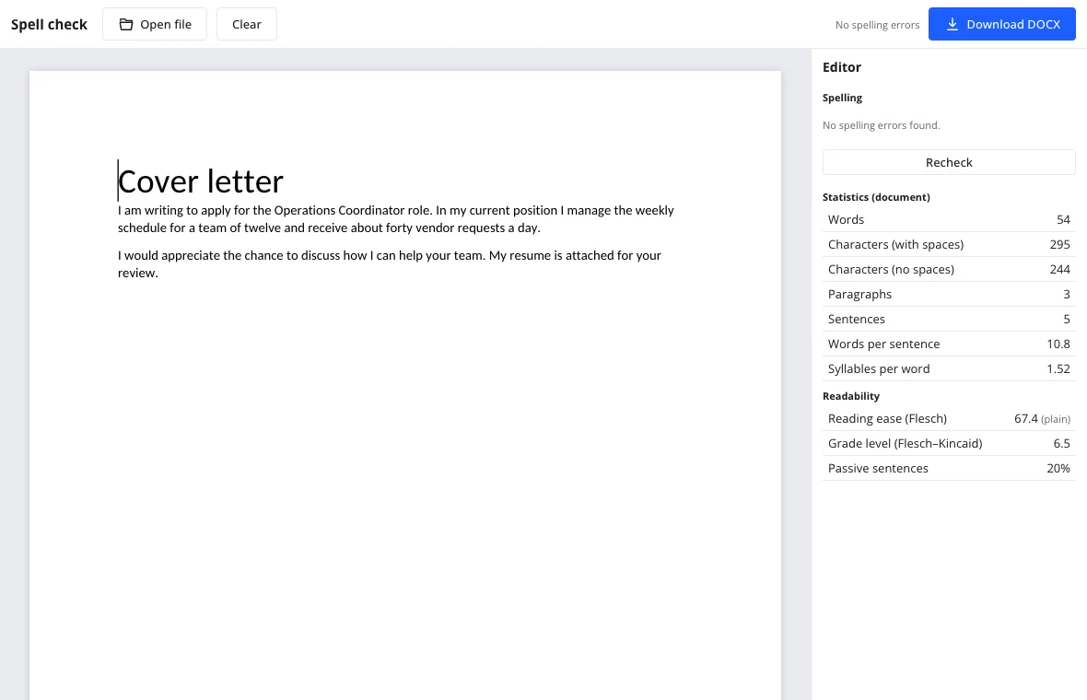Click the paragraph starting 'I am writing to apply'
This screenshot has width=1087, height=700.
(x=396, y=219)
